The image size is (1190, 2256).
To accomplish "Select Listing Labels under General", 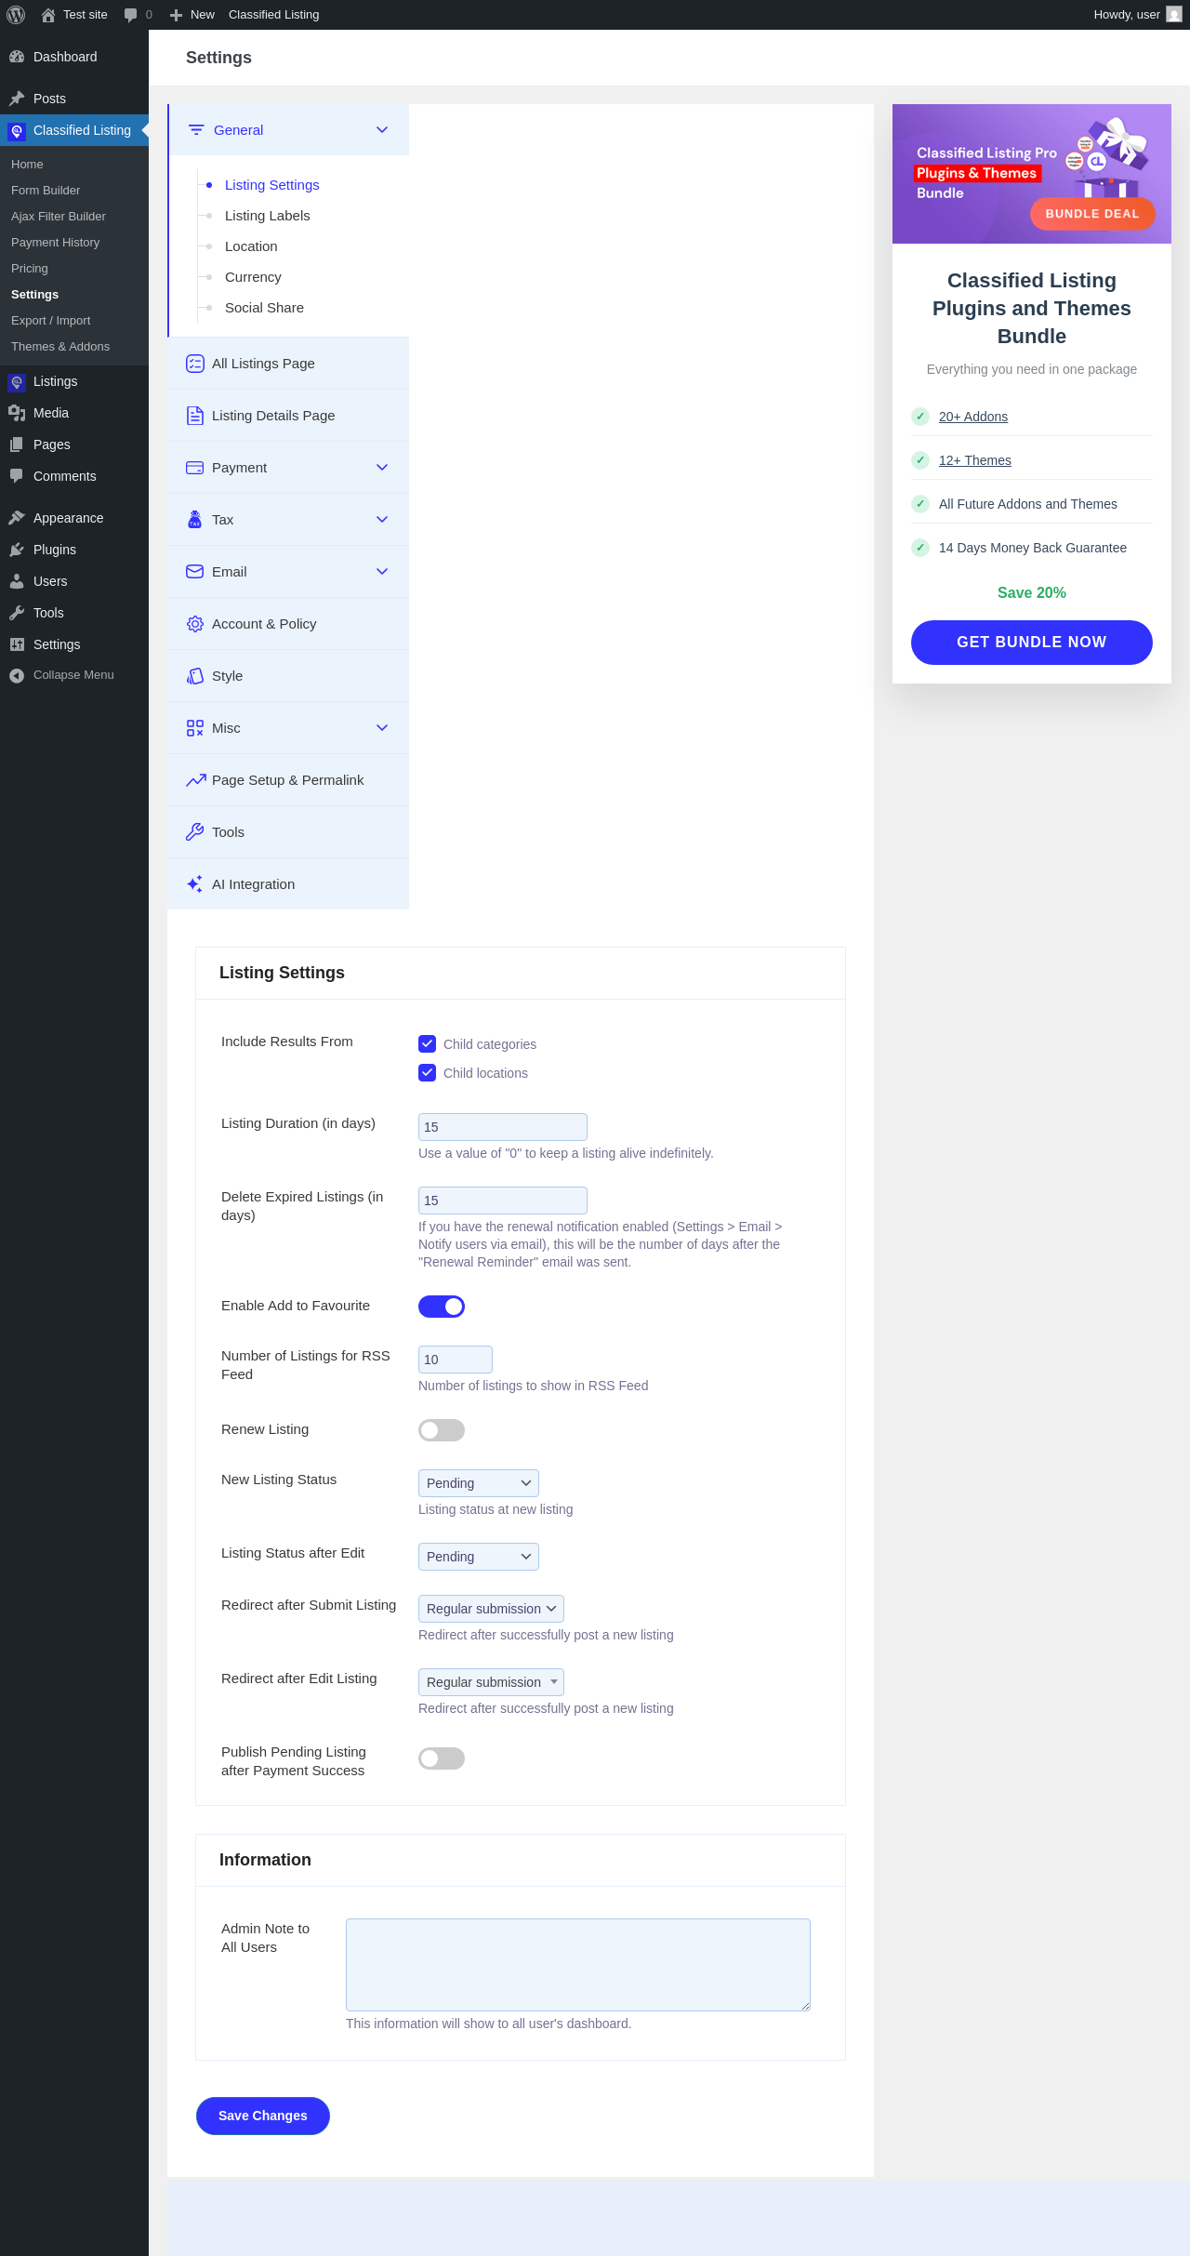I will coord(268,216).
